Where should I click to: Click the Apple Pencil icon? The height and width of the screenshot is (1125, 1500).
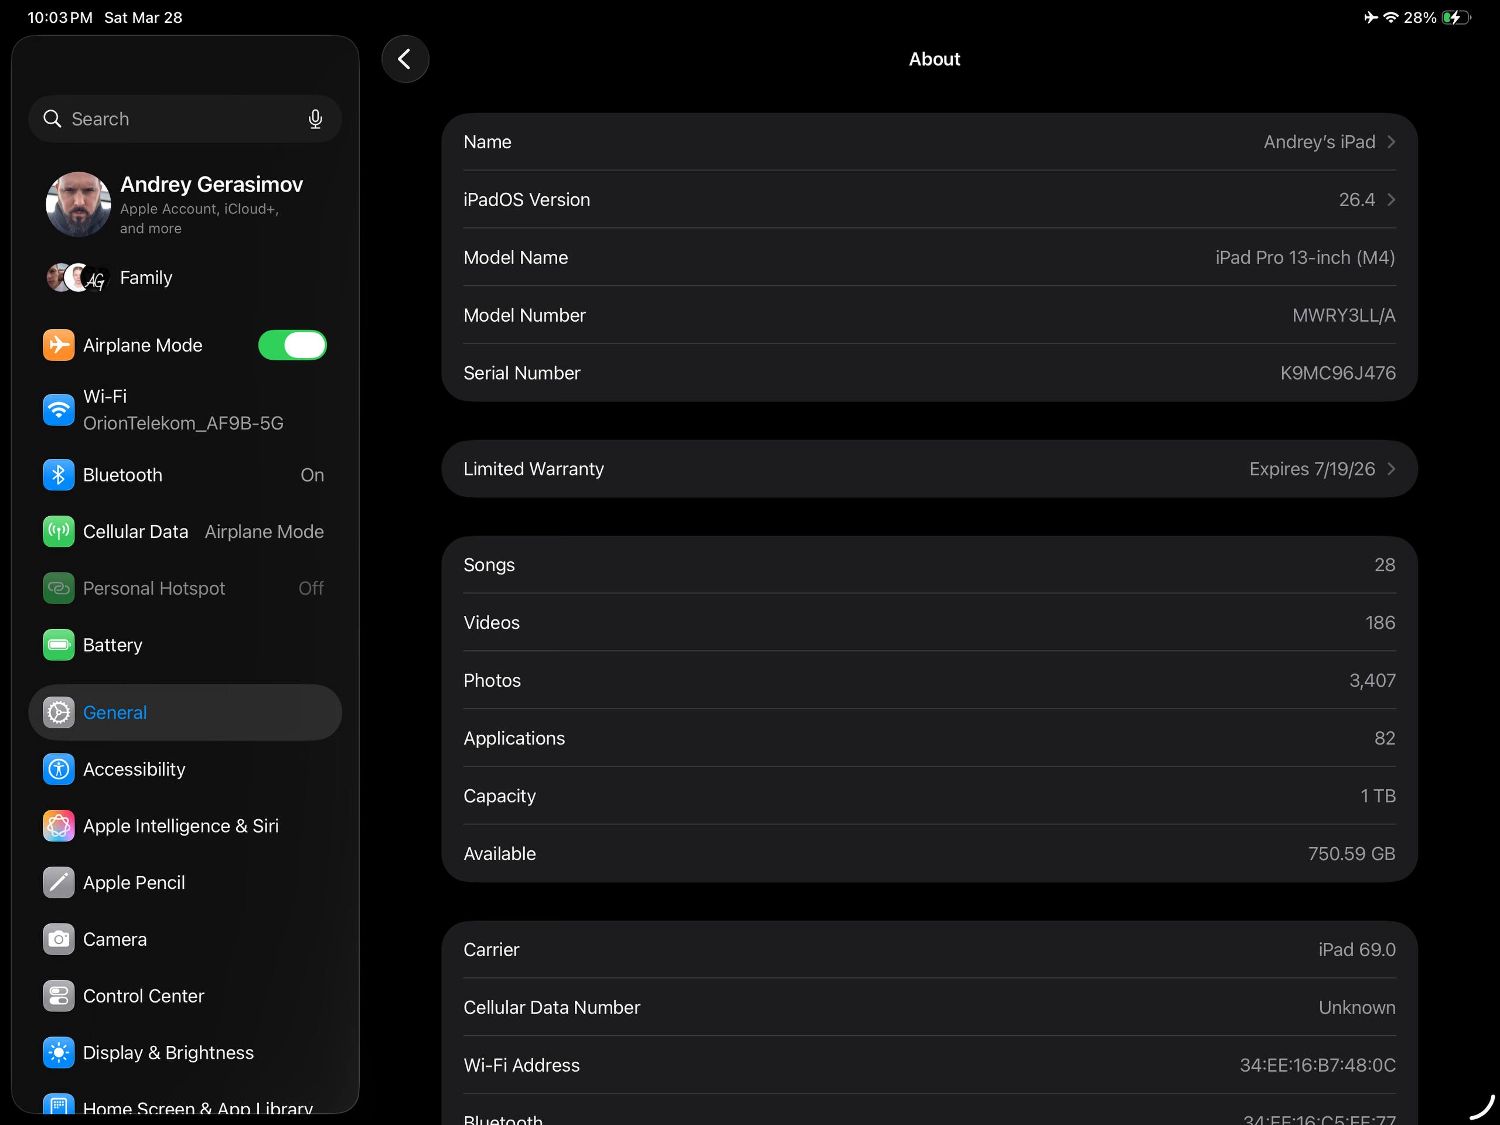pos(59,882)
